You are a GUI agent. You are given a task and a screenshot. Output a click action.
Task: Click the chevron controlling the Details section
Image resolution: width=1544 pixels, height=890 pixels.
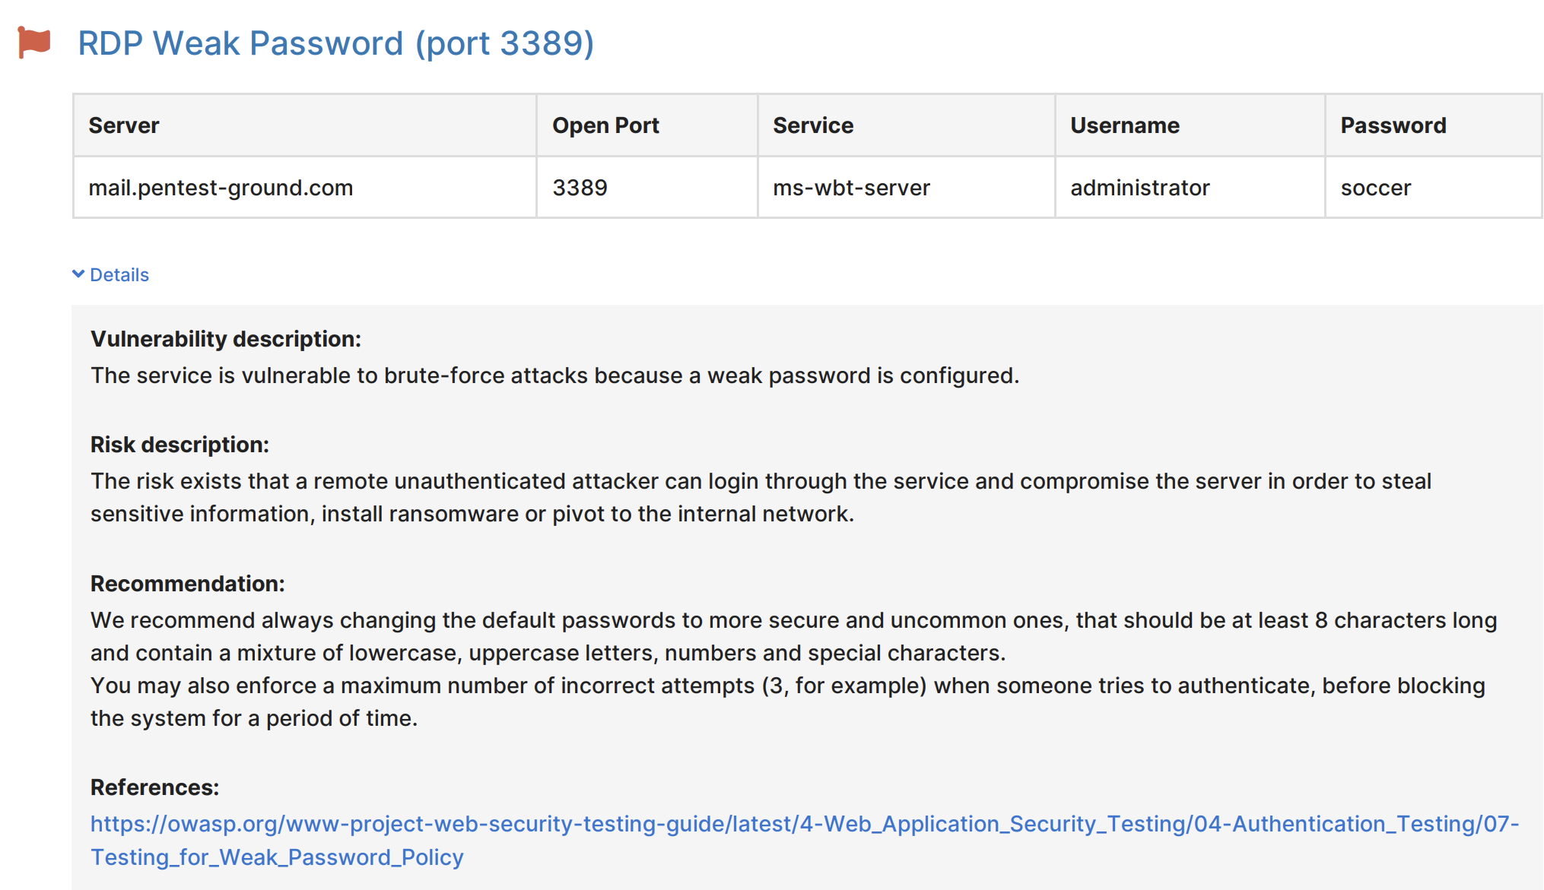click(x=78, y=274)
